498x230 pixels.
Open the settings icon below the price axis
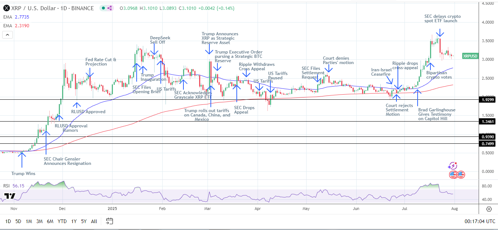[x=489, y=209]
